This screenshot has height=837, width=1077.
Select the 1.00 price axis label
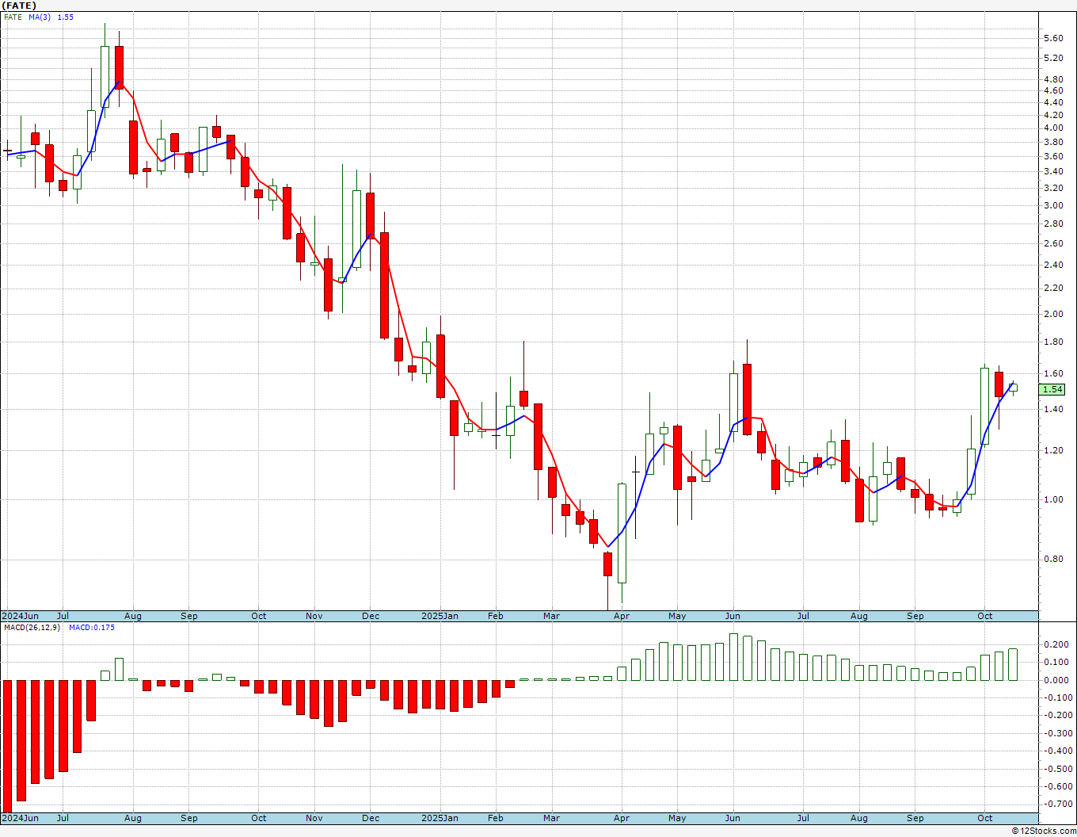1053,499
